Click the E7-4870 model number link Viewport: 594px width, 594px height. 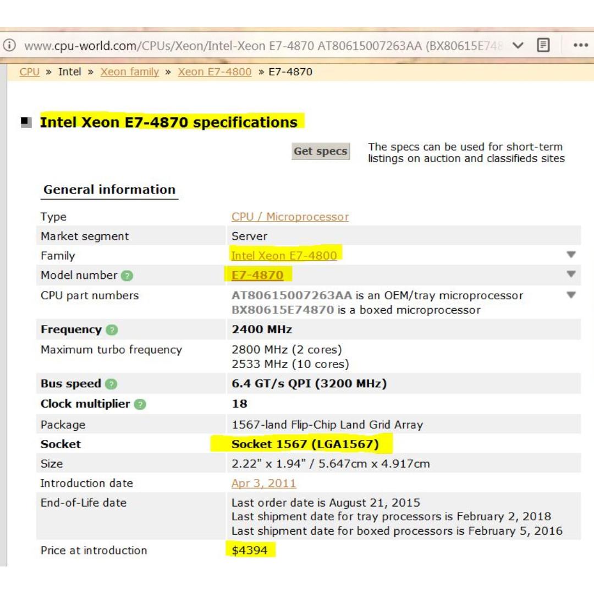(x=257, y=275)
